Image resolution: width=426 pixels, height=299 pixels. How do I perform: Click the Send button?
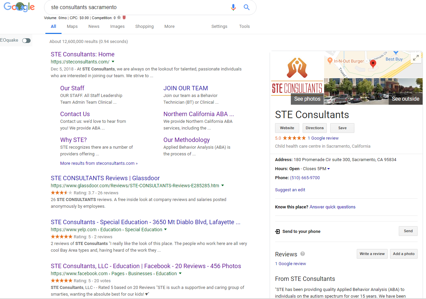coord(408,231)
